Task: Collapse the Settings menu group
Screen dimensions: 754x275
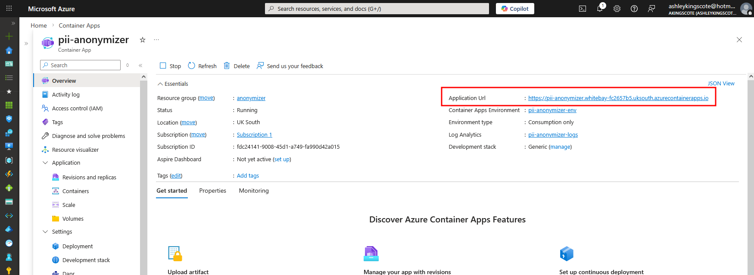Action: (45, 231)
